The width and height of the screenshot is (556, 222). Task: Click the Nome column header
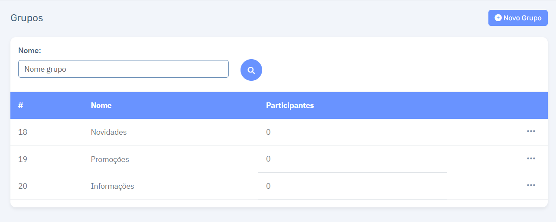pyautogui.click(x=101, y=105)
